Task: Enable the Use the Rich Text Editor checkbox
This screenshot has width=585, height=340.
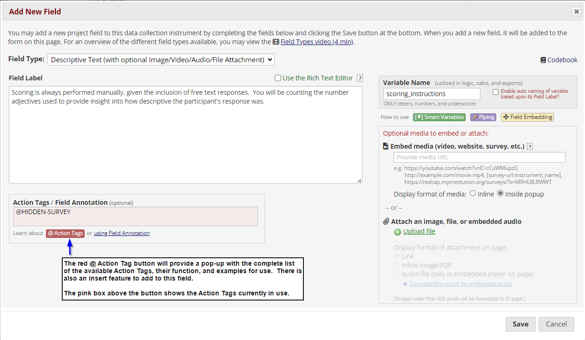Action: tap(278, 78)
